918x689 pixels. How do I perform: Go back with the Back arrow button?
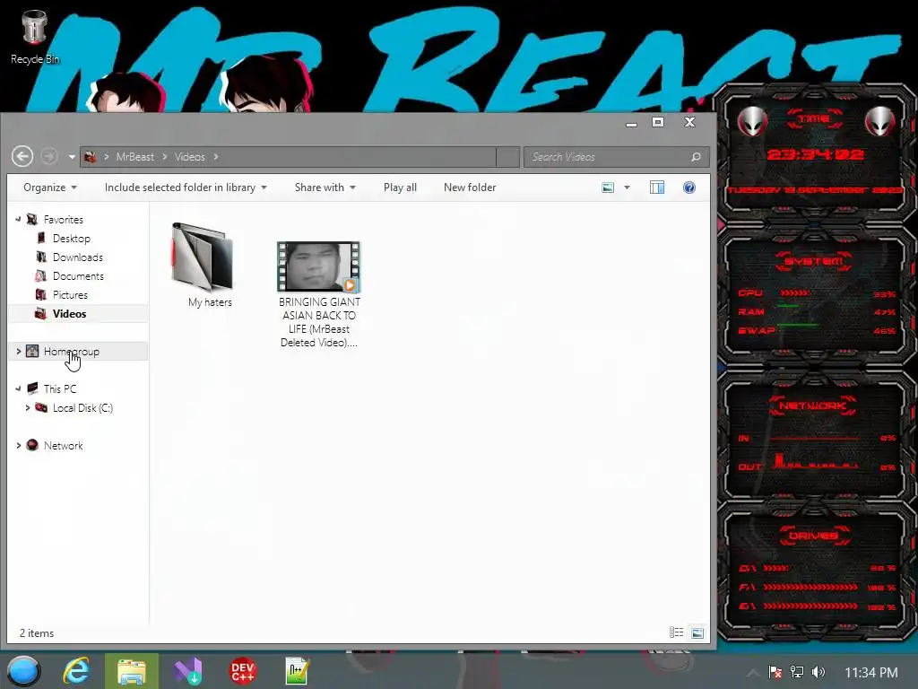tap(22, 156)
